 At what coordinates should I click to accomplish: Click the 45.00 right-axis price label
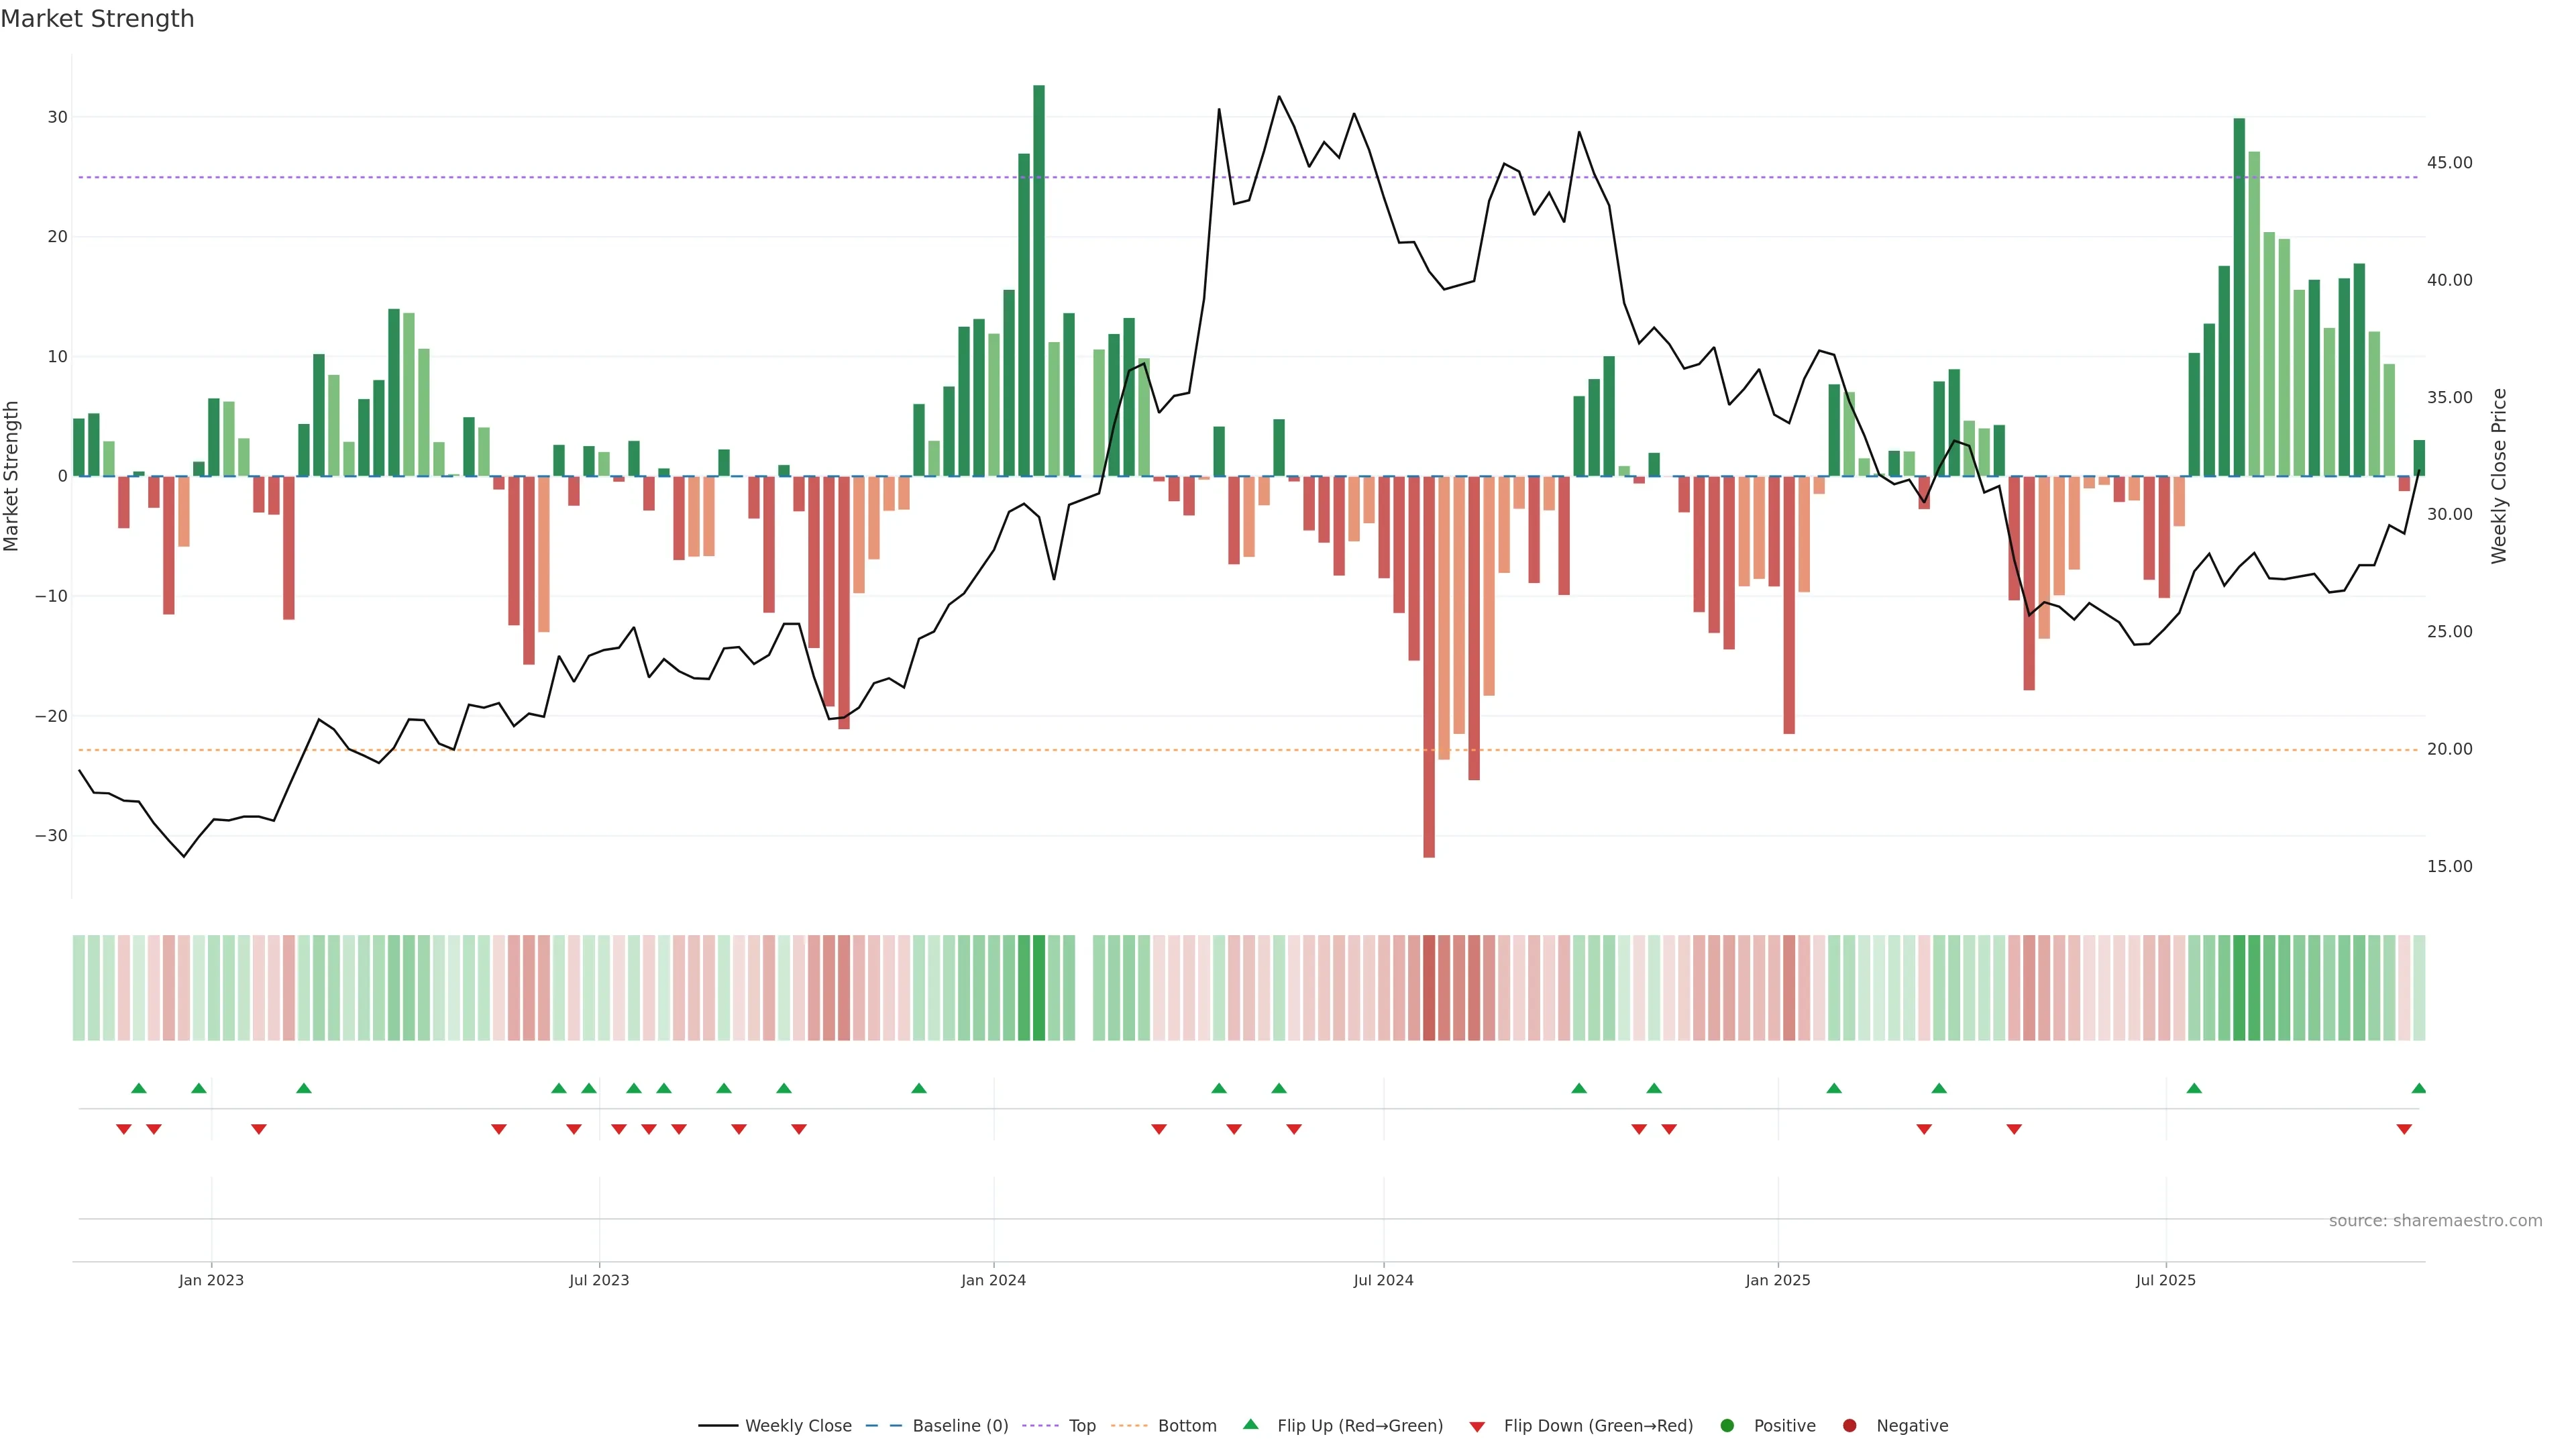[2449, 163]
